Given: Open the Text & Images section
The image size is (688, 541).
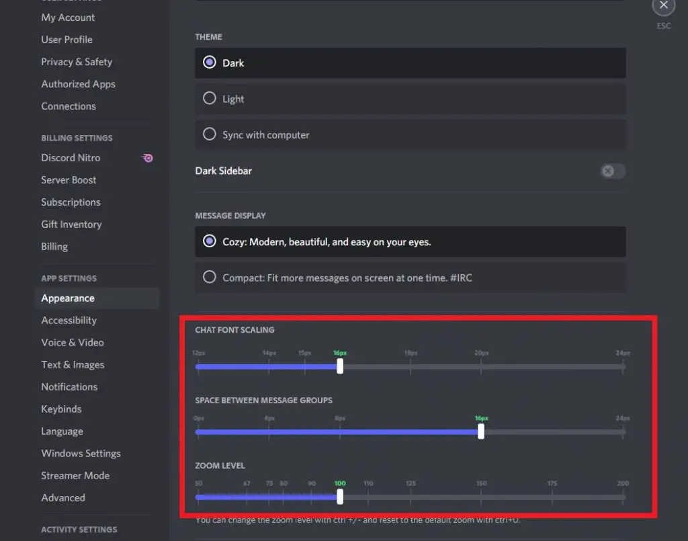Looking at the screenshot, I should tap(73, 364).
